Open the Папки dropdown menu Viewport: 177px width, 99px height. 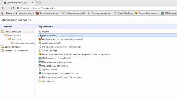tap(8, 27)
